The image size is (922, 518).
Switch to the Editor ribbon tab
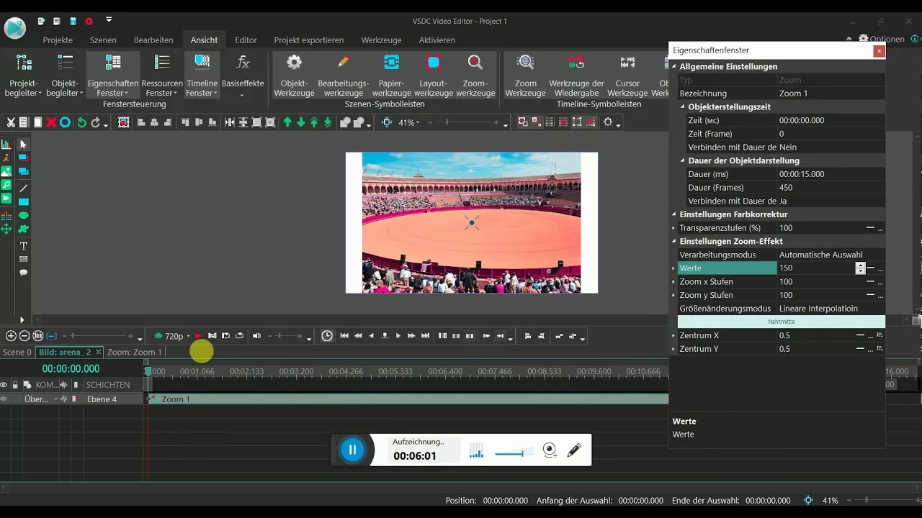coord(246,40)
